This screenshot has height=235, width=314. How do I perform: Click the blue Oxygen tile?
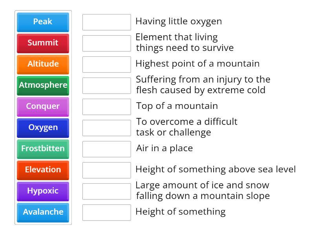43,128
